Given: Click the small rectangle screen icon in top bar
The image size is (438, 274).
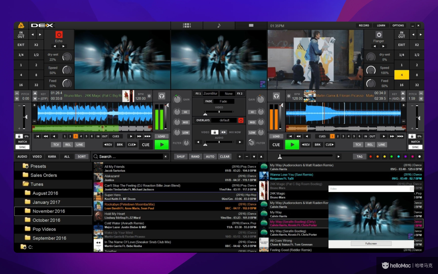Looking at the screenshot, I should 251,25.
